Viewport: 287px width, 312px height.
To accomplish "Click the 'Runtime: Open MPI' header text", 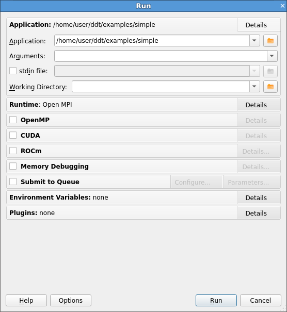I will (x=41, y=105).
